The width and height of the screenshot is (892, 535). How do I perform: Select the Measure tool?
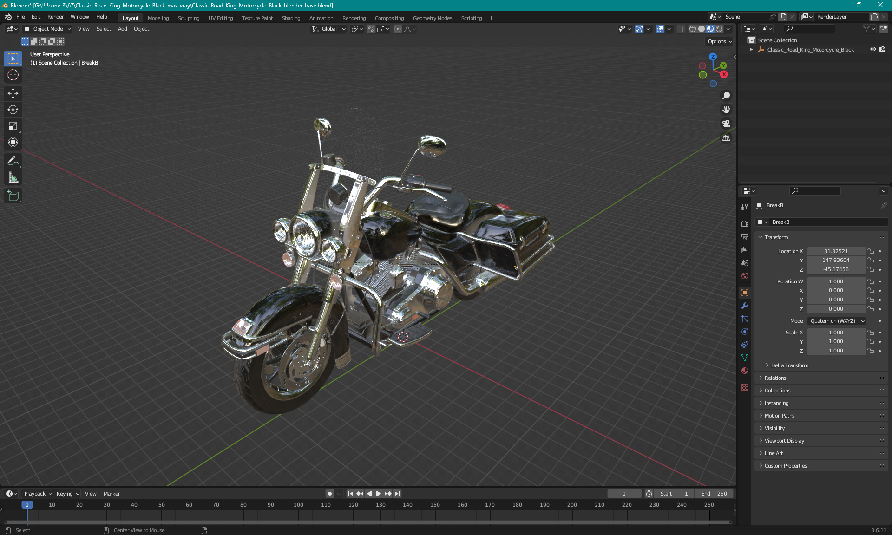[13, 177]
